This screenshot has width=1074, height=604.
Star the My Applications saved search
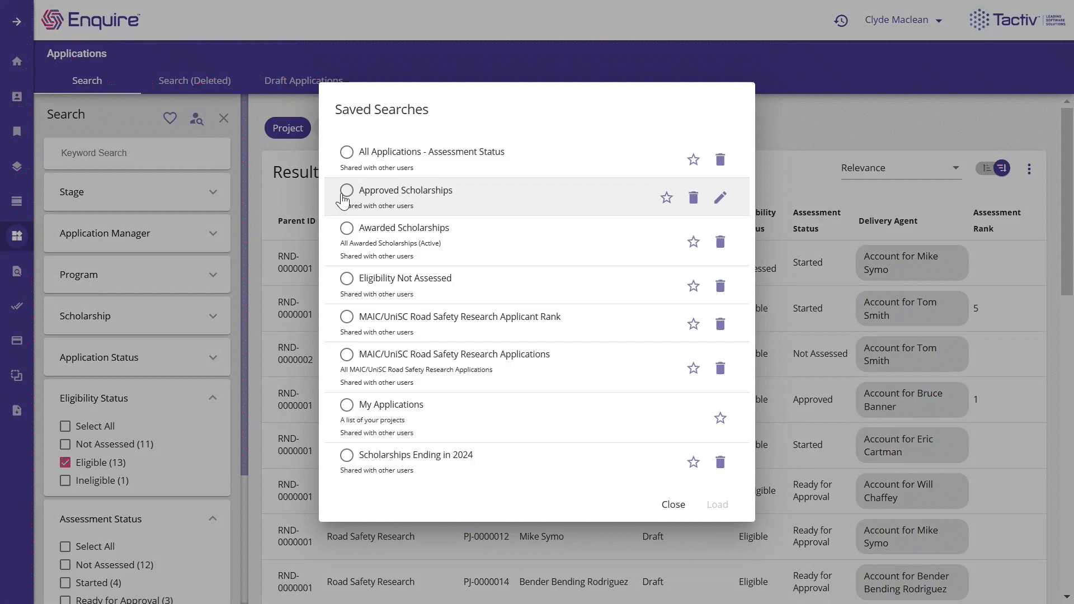tap(720, 418)
